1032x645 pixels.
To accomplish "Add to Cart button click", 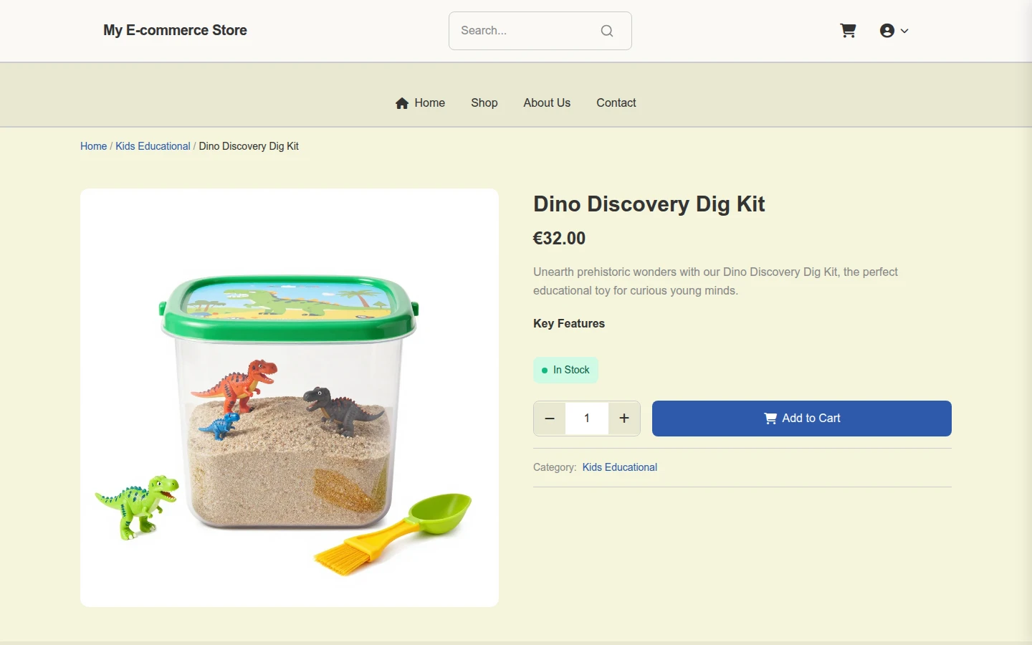I will click(x=802, y=419).
